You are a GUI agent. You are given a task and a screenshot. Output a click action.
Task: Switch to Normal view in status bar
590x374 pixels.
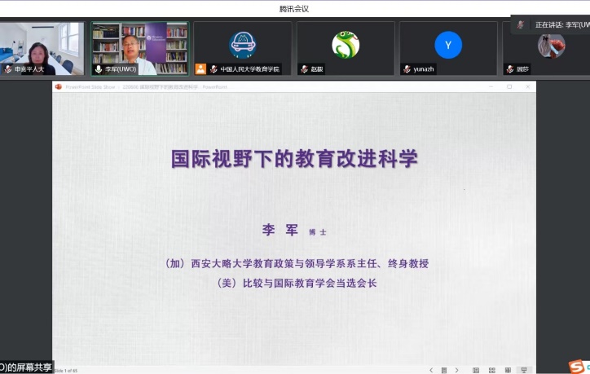point(476,370)
